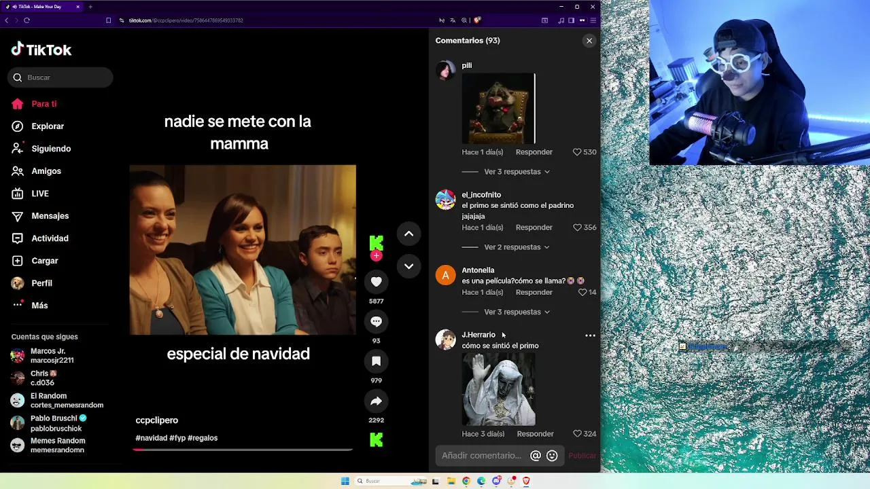The width and height of the screenshot is (870, 489).
Task: Expand Ver 3 respuestas under pilli
Action: (517, 172)
